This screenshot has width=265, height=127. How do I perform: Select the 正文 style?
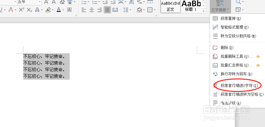coord(170,6)
